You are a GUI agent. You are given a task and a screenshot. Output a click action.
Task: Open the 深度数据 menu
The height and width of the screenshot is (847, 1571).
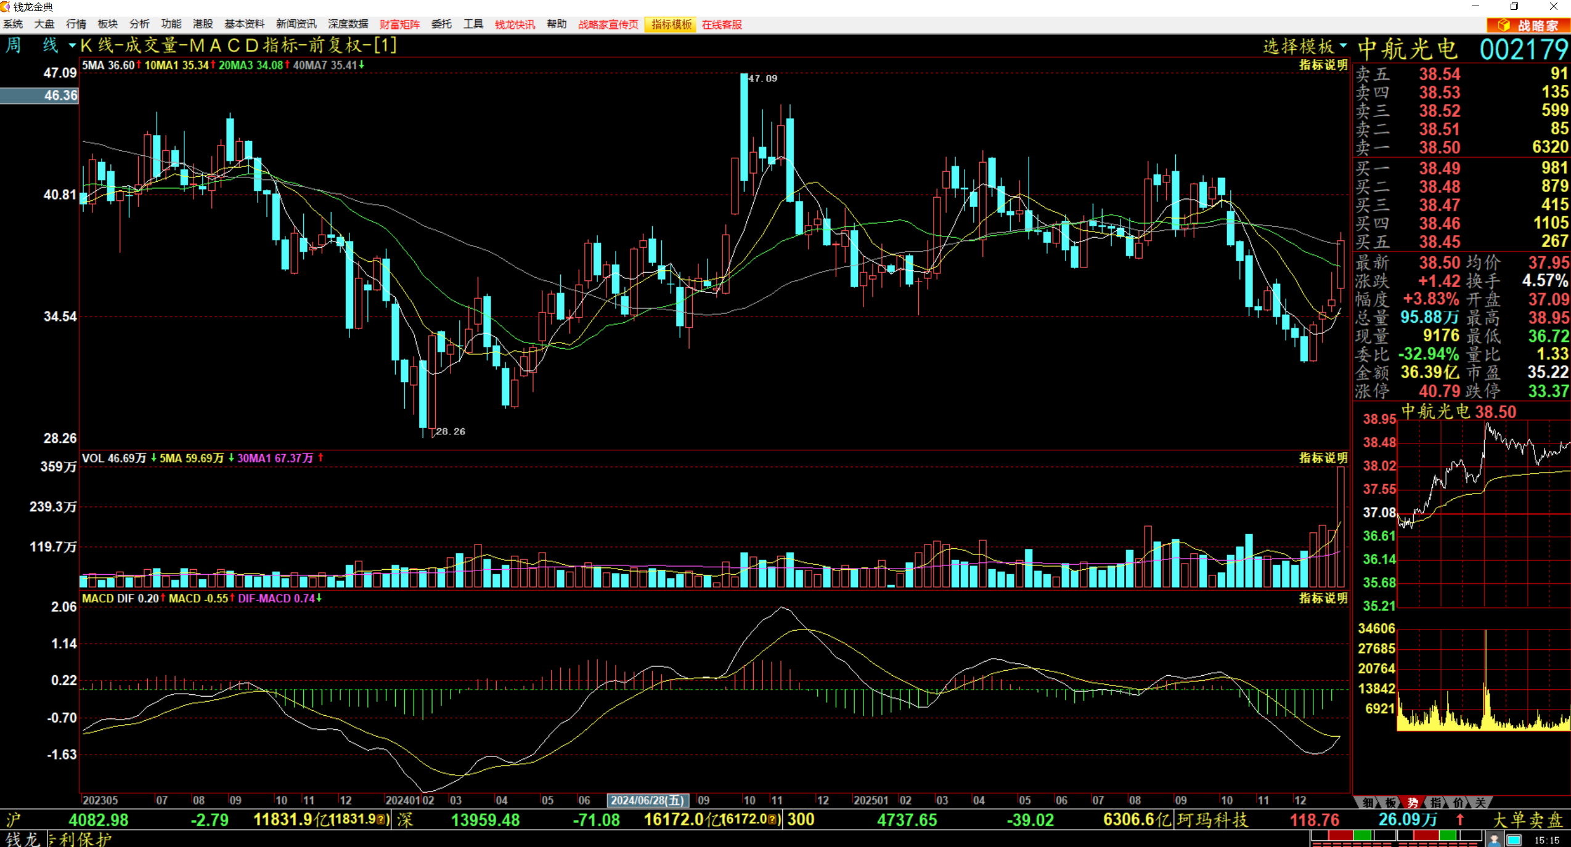click(x=348, y=25)
